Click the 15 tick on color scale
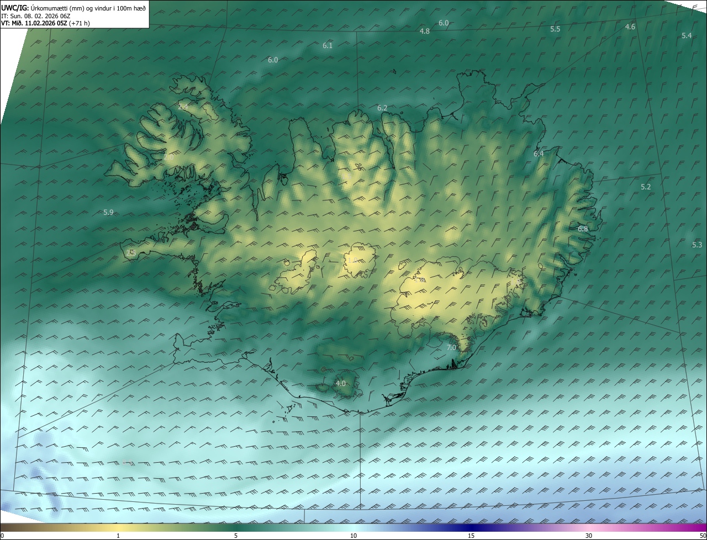This screenshot has width=707, height=540. pyautogui.click(x=471, y=536)
